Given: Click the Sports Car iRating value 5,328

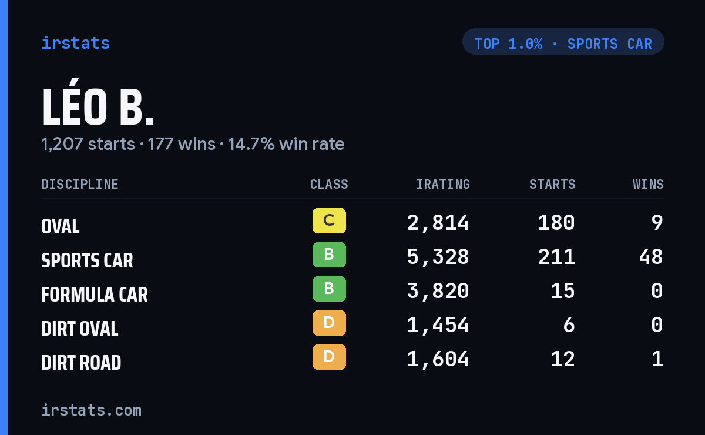Looking at the screenshot, I should (x=438, y=257).
